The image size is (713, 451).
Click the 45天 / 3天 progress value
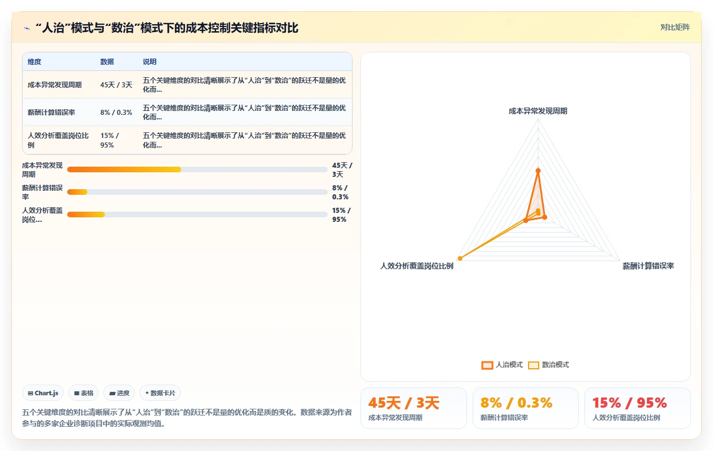pyautogui.click(x=342, y=169)
